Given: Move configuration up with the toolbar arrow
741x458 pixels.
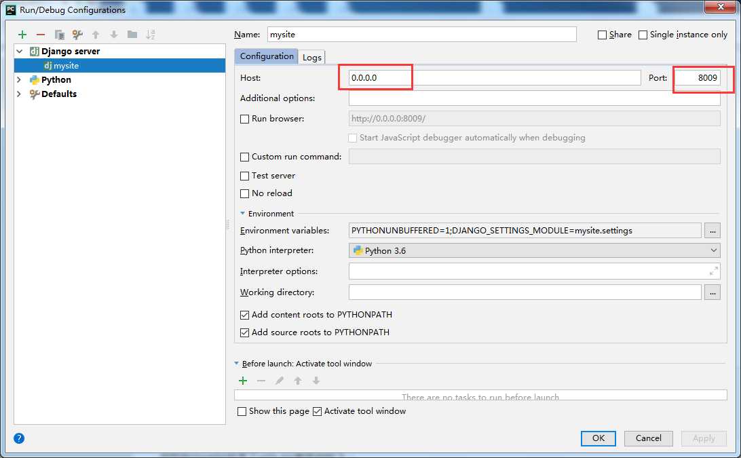Looking at the screenshot, I should click(96, 35).
